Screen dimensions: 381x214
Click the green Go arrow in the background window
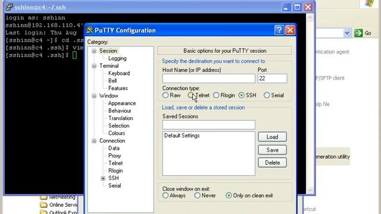(x=358, y=33)
